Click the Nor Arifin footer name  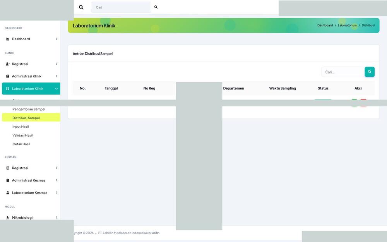[153, 233]
